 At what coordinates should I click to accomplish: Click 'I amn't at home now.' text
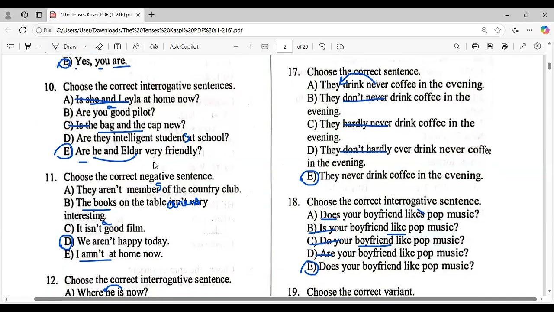(x=119, y=254)
